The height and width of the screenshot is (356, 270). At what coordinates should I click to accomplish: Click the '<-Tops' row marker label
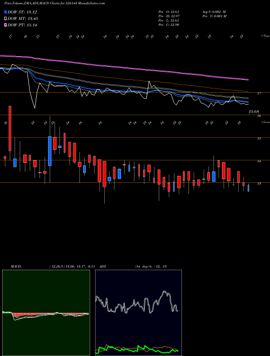[265, 36]
